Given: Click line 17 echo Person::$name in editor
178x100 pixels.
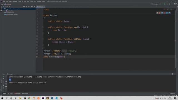Looking at the screenshot, I should pos(54,57).
